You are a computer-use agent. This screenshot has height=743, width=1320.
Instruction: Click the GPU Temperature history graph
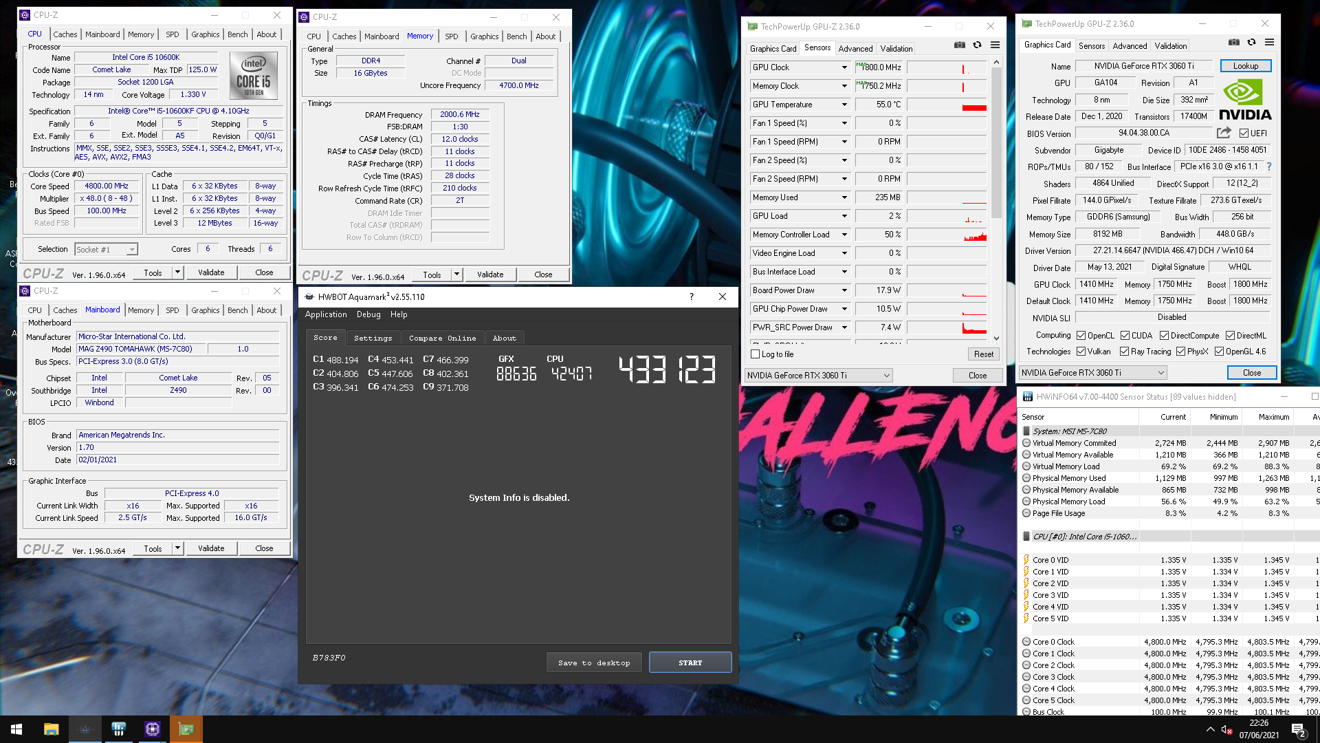click(947, 105)
